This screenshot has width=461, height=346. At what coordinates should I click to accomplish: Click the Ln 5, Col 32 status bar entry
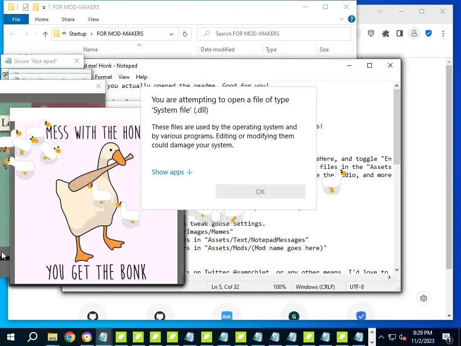(x=225, y=287)
